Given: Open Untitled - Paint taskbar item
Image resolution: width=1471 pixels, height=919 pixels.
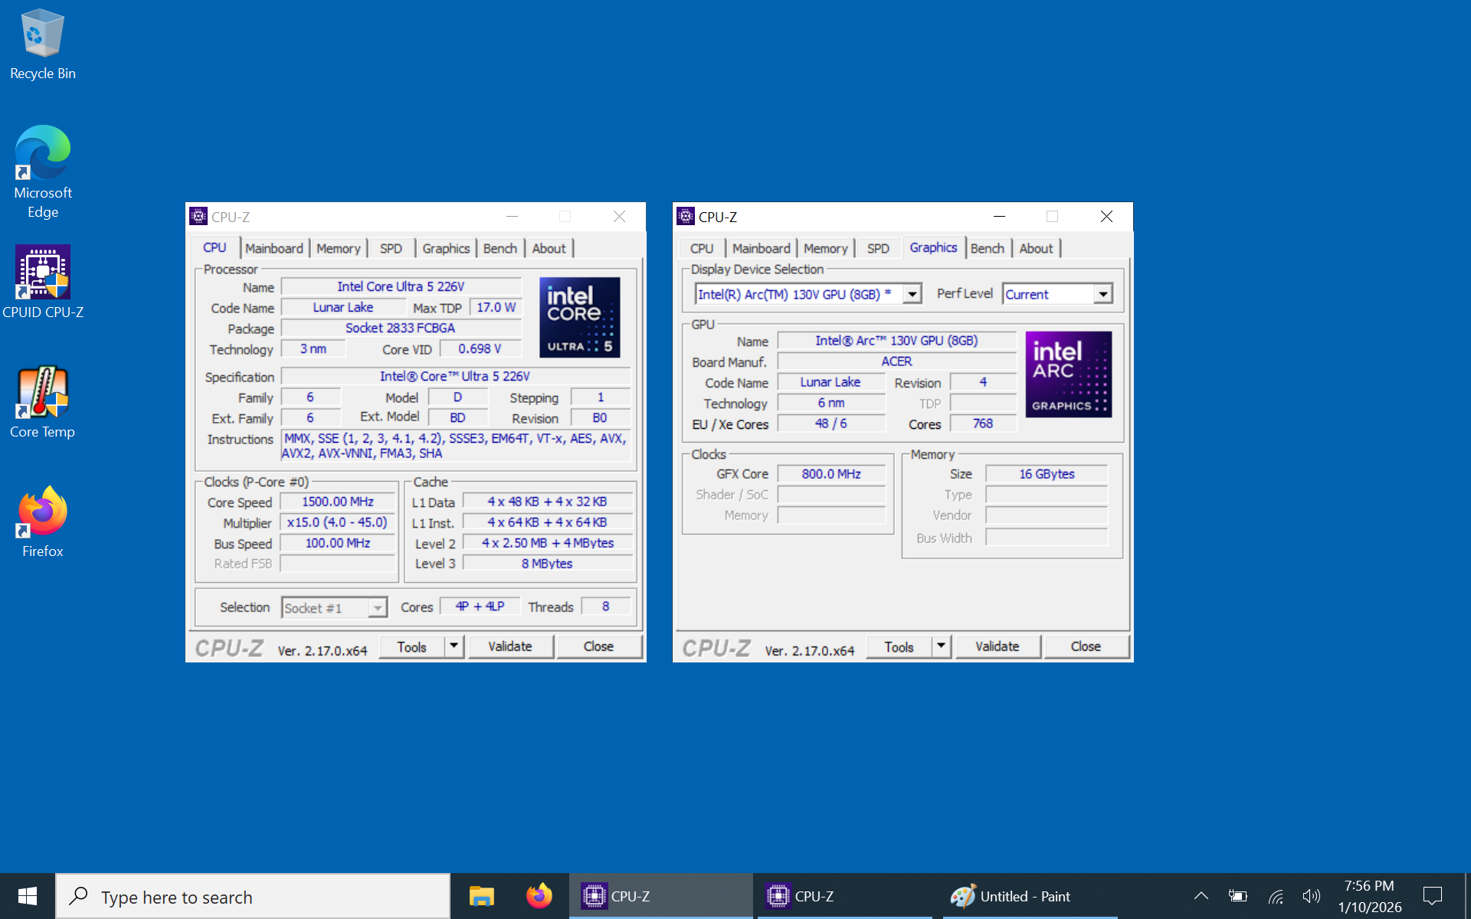Looking at the screenshot, I should pos(1011,896).
